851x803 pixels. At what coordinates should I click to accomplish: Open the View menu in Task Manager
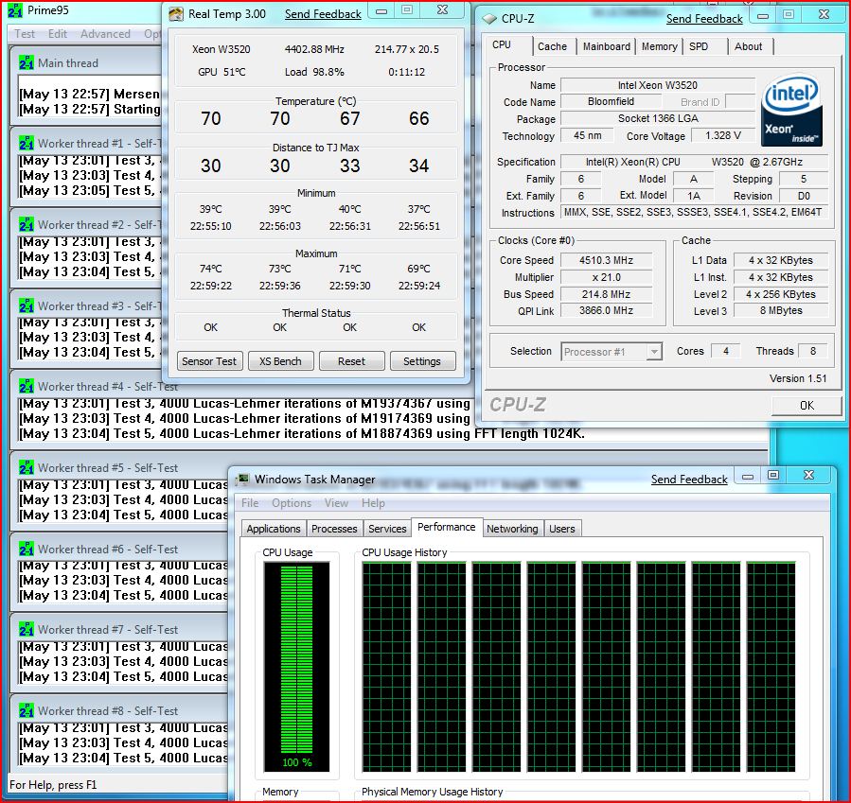tap(336, 502)
